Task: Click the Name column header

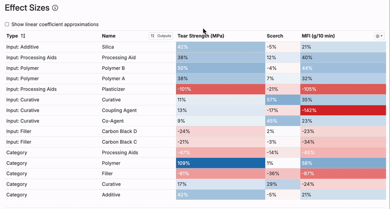Action: (109, 36)
